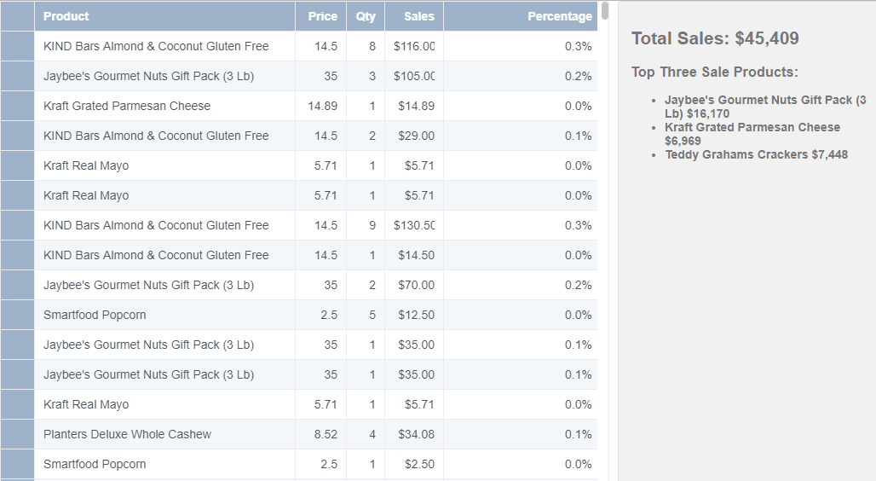Click the 2.5 price in the $2.50 row
The image size is (876, 481).
pos(320,464)
